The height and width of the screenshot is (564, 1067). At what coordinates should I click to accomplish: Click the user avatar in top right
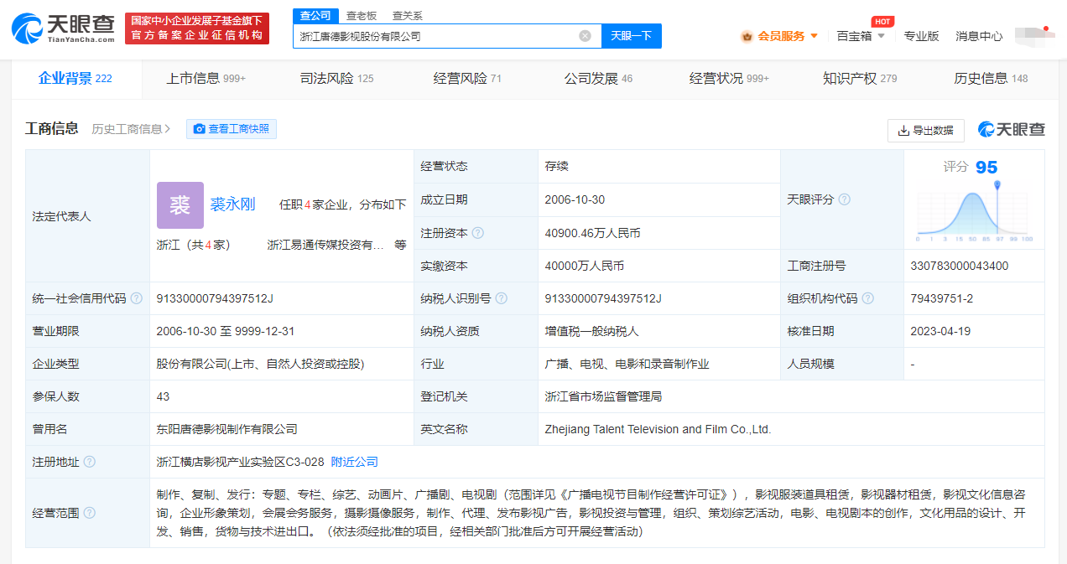point(1033,35)
